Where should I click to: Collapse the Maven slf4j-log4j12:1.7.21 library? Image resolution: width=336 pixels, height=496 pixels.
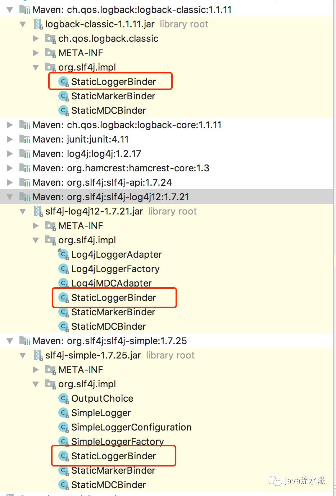[10, 197]
